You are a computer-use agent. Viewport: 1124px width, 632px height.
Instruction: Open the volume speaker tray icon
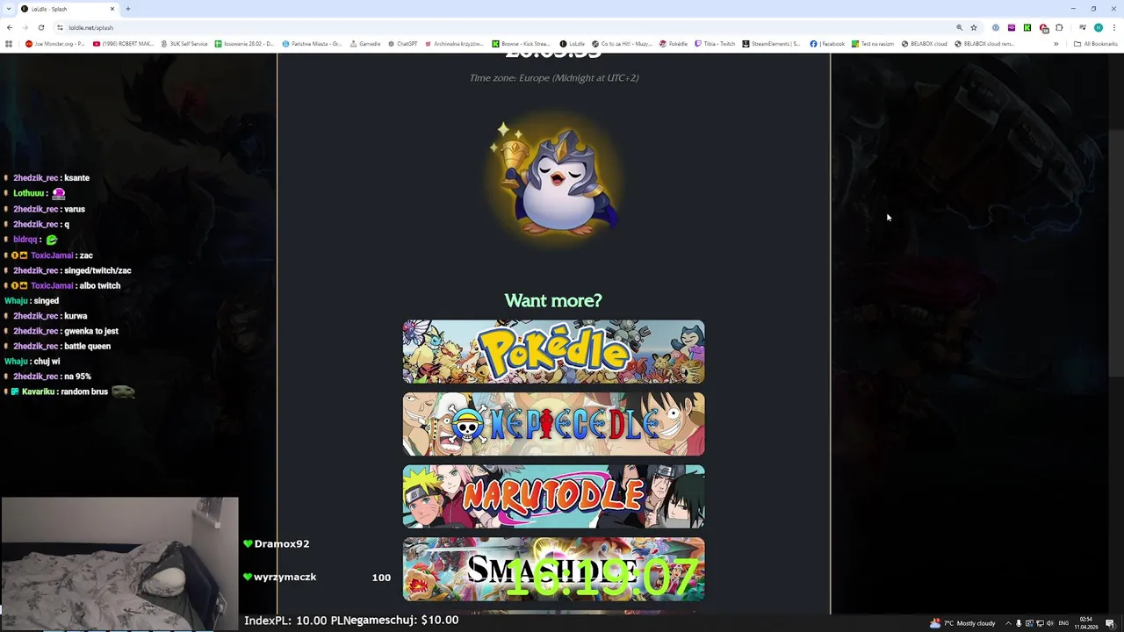[1049, 623]
